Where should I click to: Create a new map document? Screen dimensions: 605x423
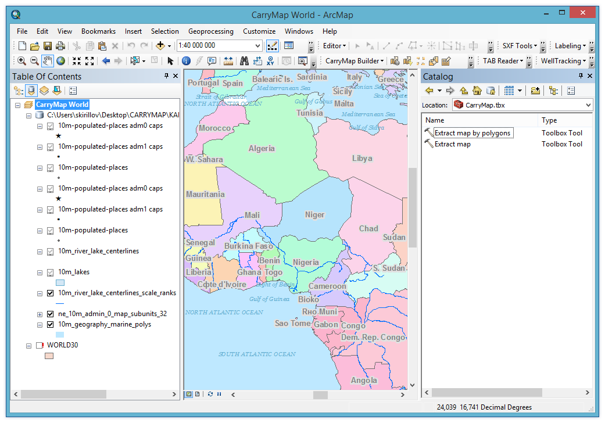(x=23, y=46)
